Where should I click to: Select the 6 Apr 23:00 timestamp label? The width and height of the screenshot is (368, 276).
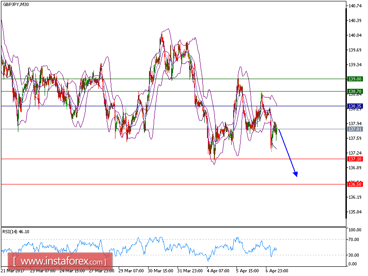276,271
